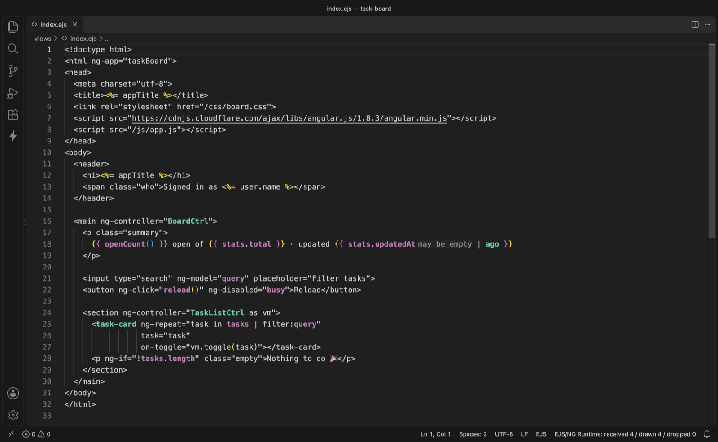Change file encoding UTF-8
The image size is (718, 442).
[503, 434]
